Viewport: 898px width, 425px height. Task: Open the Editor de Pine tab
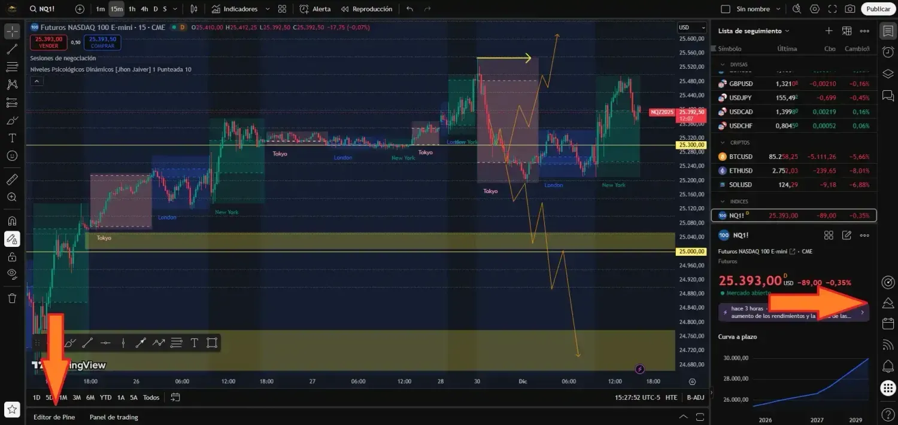tap(54, 417)
